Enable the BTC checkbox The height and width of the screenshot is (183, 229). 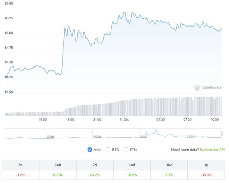click(x=108, y=150)
